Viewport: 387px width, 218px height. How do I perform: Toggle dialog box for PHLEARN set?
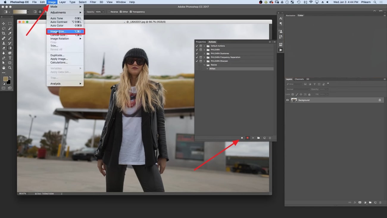click(201, 50)
